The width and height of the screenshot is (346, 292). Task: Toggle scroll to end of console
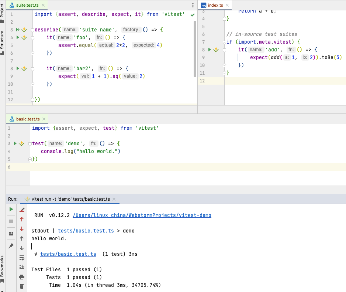coord(22,267)
